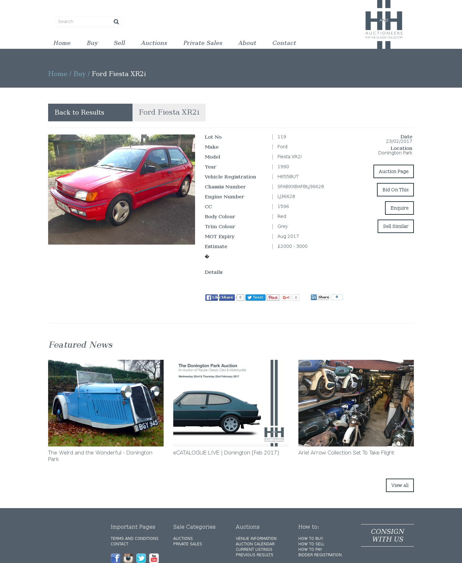Screen dimensions: 462x563
Task: Open the Auctions menu item
Action: [154, 43]
